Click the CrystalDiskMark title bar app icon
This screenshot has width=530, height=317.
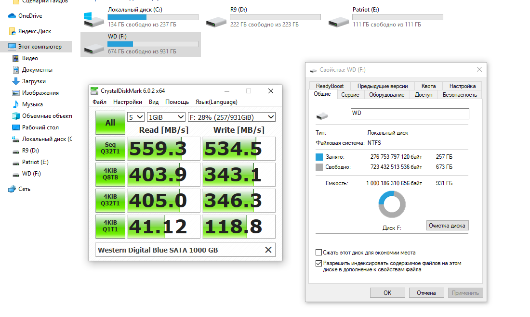click(x=94, y=91)
